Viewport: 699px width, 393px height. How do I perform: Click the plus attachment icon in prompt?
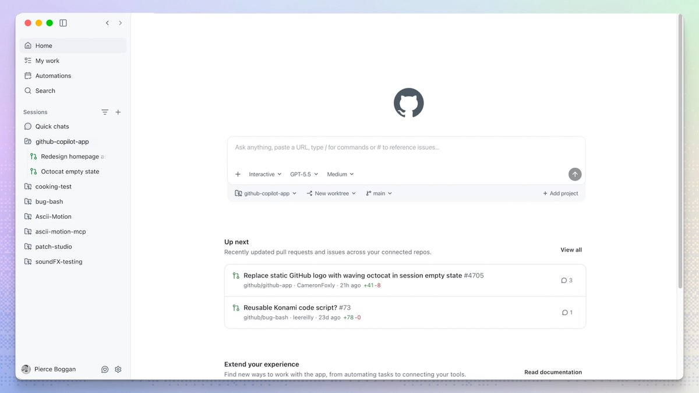pyautogui.click(x=238, y=174)
